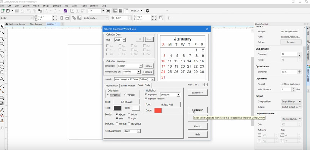The image size is (310, 150).
Task: Toggle Show Grid icon in toolbar
Action: point(120,11)
